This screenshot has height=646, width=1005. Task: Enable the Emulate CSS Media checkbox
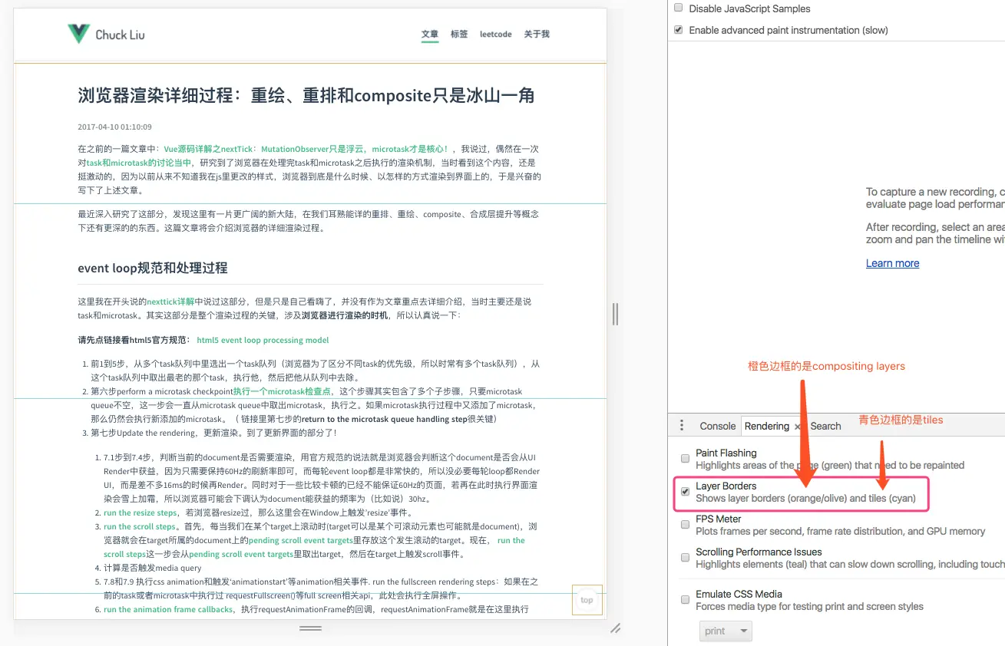(685, 600)
